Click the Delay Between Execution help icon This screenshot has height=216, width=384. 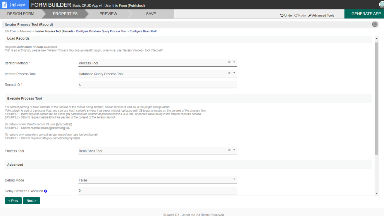[x=46, y=191]
